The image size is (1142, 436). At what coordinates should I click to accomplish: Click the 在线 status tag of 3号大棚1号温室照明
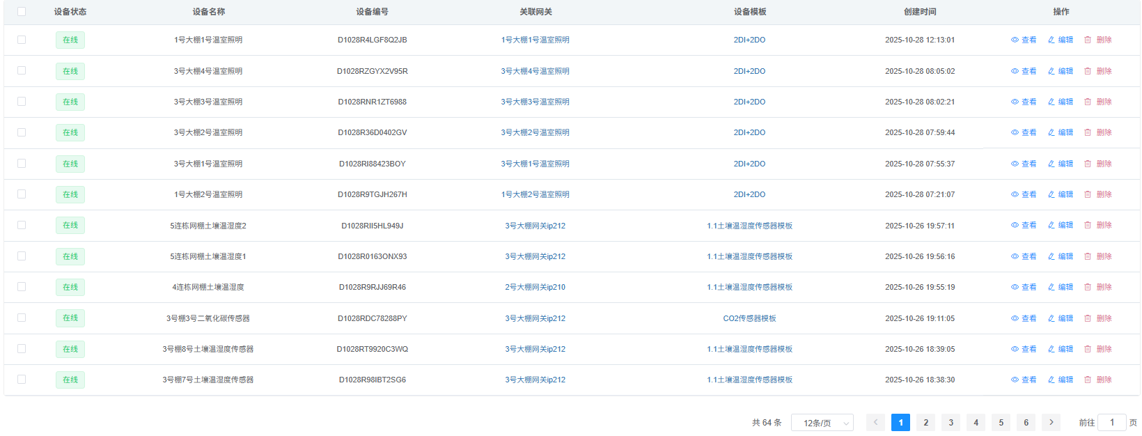tap(70, 164)
